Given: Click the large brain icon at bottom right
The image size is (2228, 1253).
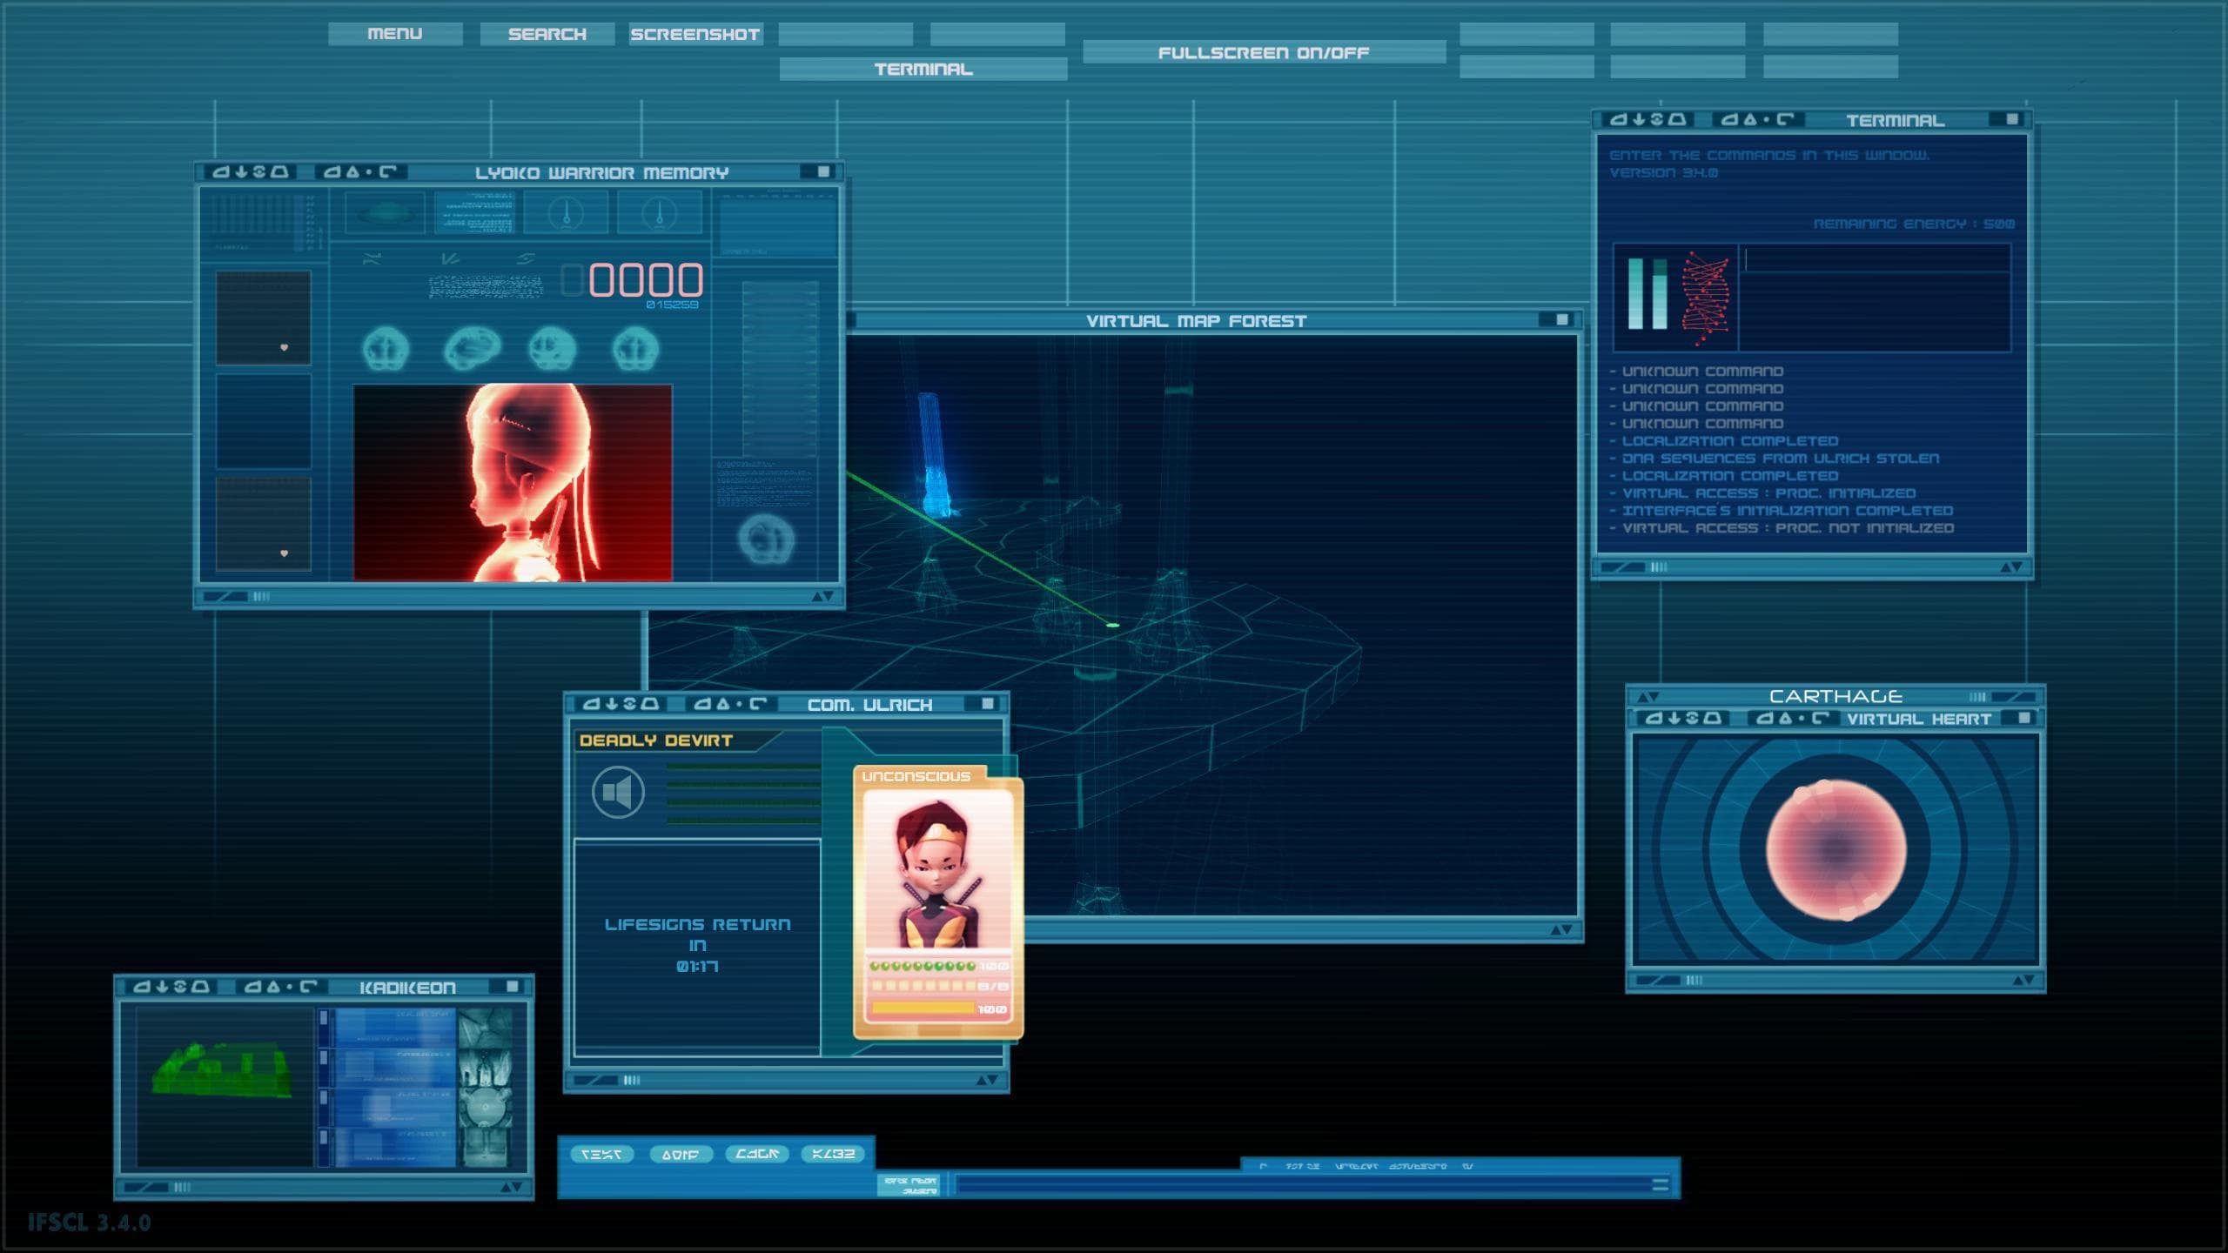Looking at the screenshot, I should click(766, 539).
